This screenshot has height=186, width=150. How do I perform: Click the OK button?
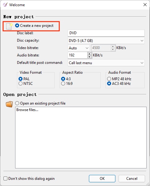pyautogui.click(x=102, y=179)
